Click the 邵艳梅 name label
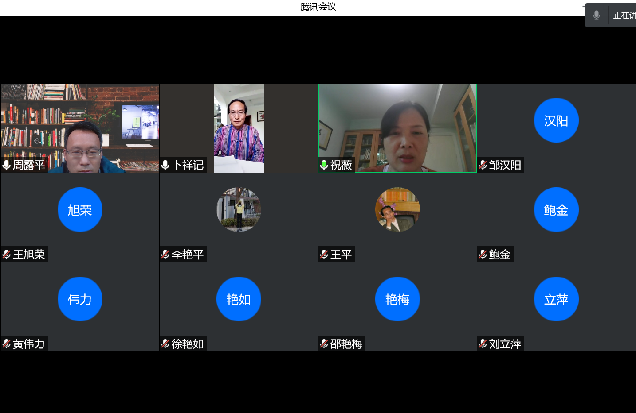This screenshot has height=413, width=636. (346, 344)
